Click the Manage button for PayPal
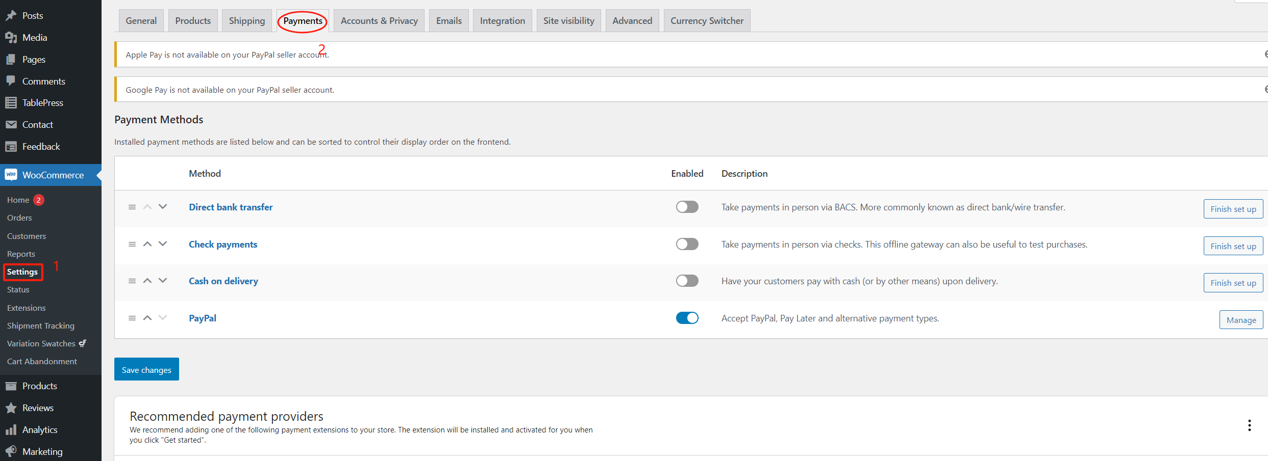 (x=1241, y=320)
